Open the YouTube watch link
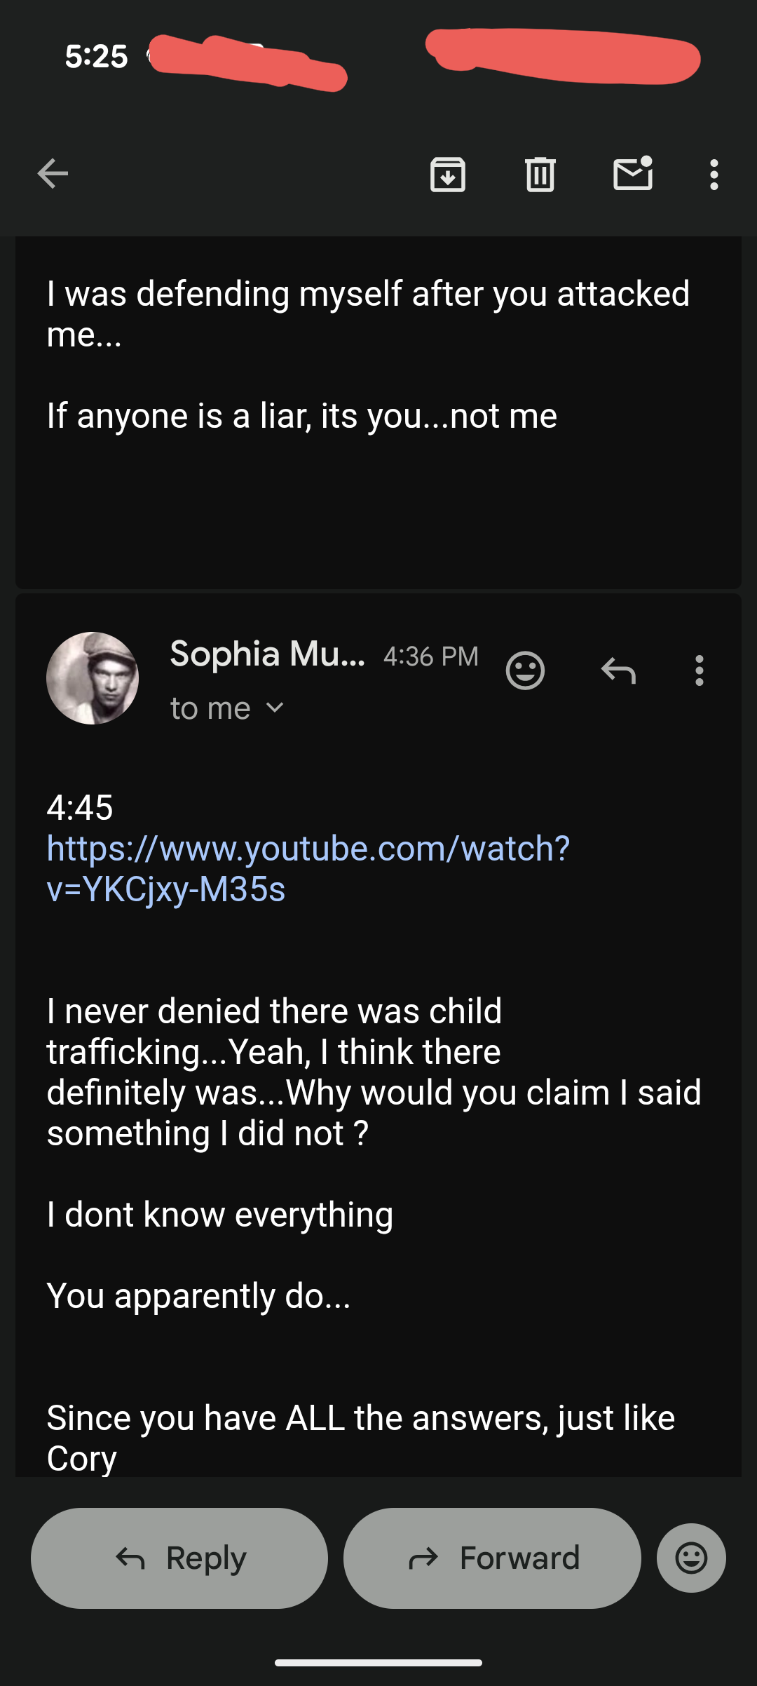 coord(308,868)
